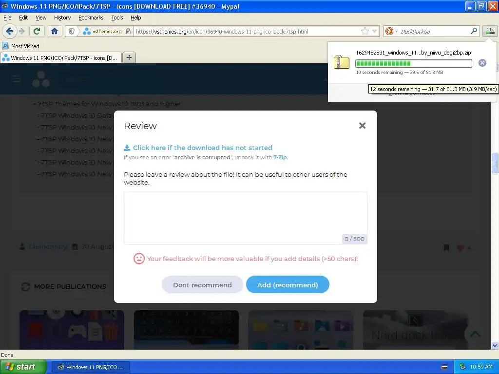Image resolution: width=499 pixels, height=374 pixels.
Task: Toggle the downloads toolbar button
Action: pos(490,31)
